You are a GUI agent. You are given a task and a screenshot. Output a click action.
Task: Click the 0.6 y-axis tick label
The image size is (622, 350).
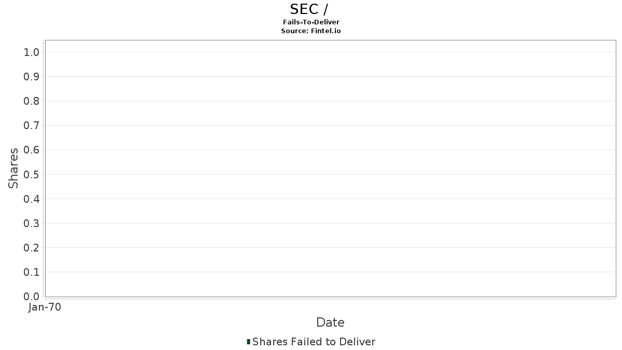pyautogui.click(x=32, y=150)
